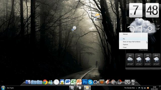Screen dimensions: 161x90
Task: Click the show desktop strip at taskbar end
Action: click(x=160, y=88)
